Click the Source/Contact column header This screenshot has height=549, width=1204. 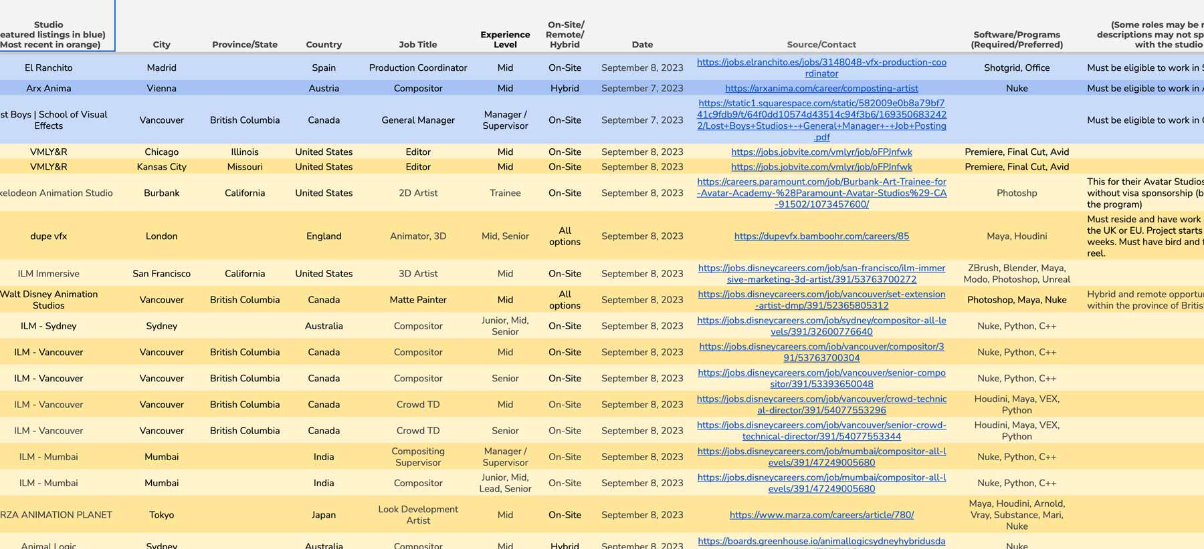[821, 45]
